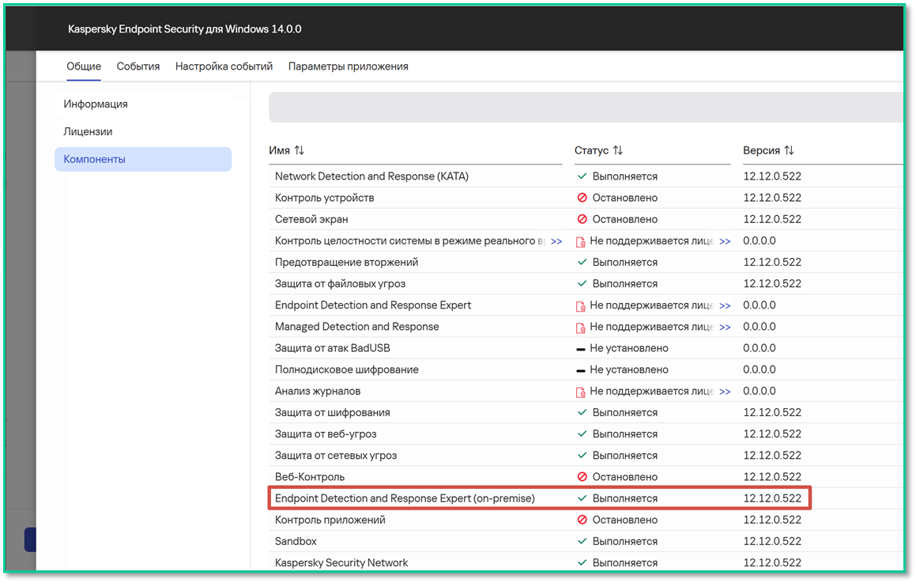916x583 pixels.
Task: Click the Версия column header
Action: 761,151
